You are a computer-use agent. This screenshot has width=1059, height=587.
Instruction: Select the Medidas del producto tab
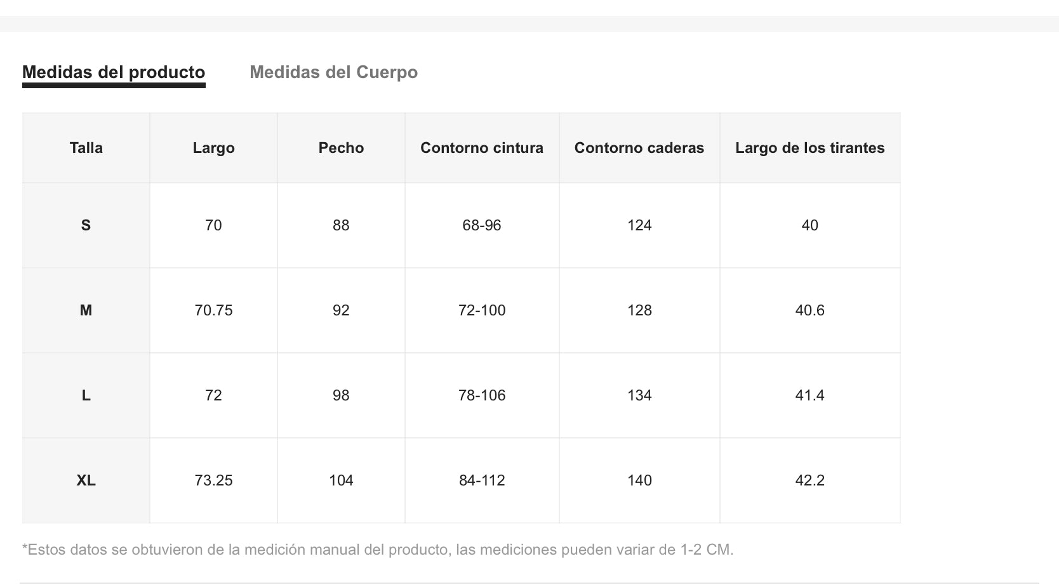(114, 72)
